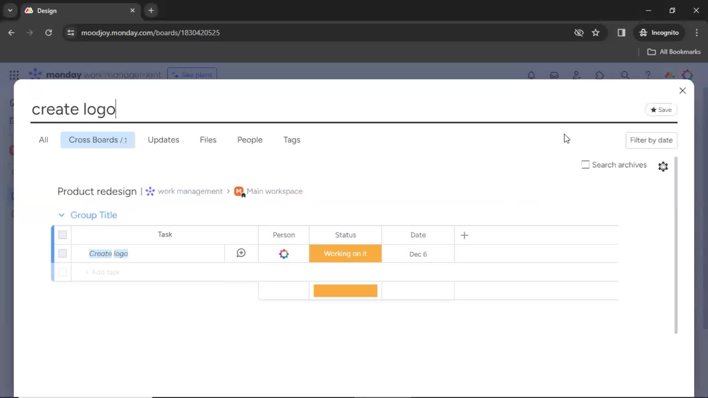Click the browser back arrow

pyautogui.click(x=11, y=33)
